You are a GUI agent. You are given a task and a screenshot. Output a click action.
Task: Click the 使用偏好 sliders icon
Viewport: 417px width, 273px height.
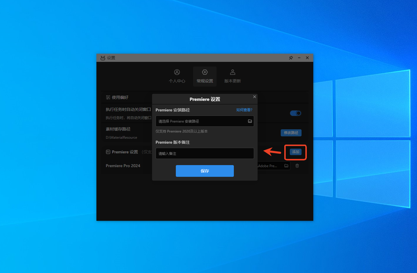108,97
